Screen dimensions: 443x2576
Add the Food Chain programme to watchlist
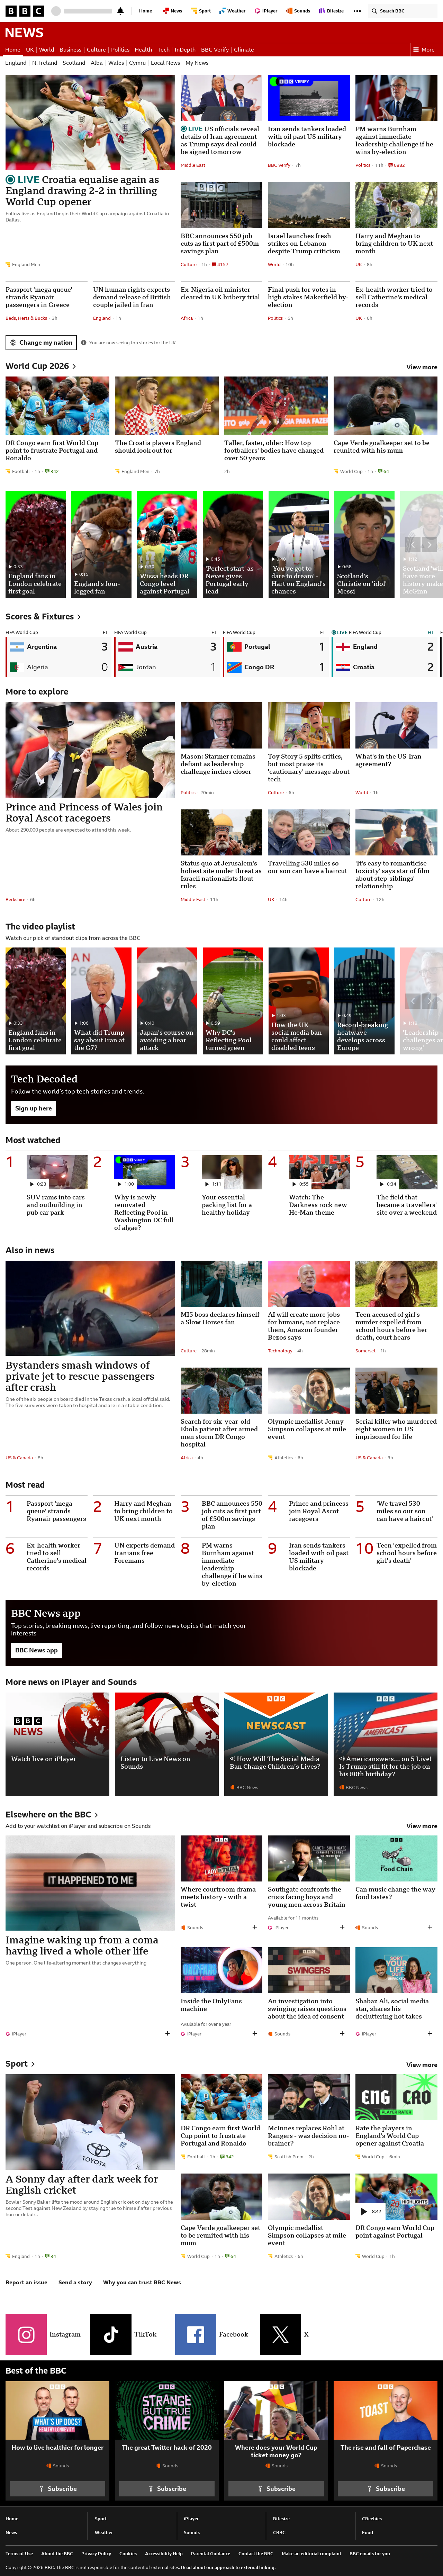click(x=429, y=1927)
